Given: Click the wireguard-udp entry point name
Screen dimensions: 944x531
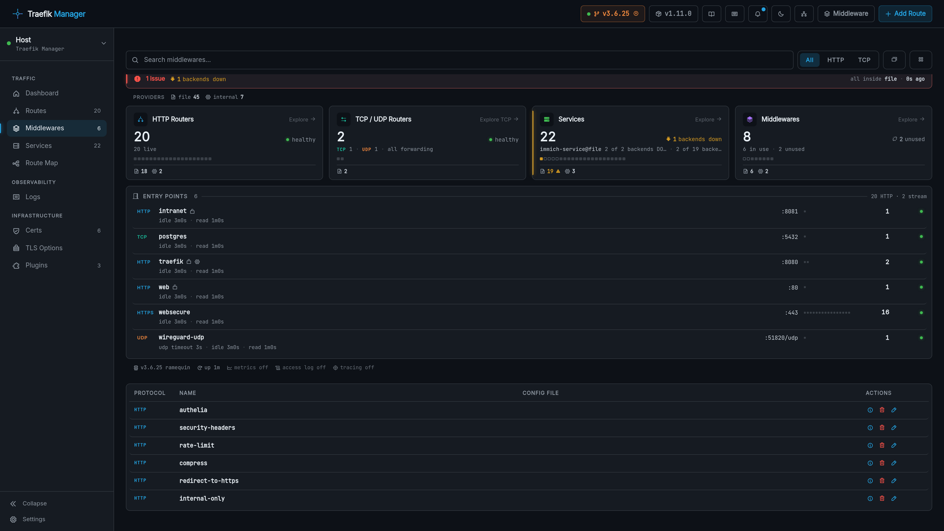Looking at the screenshot, I should click(181, 337).
